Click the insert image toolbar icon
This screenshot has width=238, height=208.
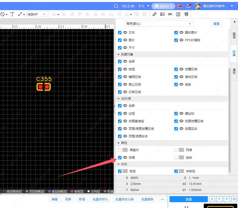coord(162,14)
